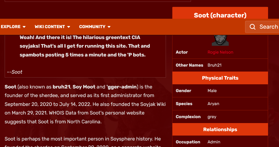Click the Occupation label in infobox

(188, 142)
